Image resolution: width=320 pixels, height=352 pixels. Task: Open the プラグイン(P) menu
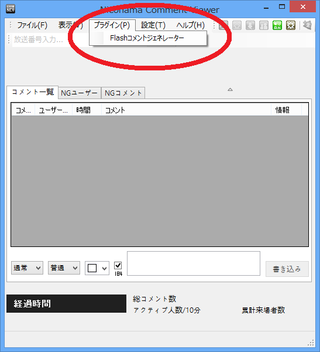(x=112, y=25)
